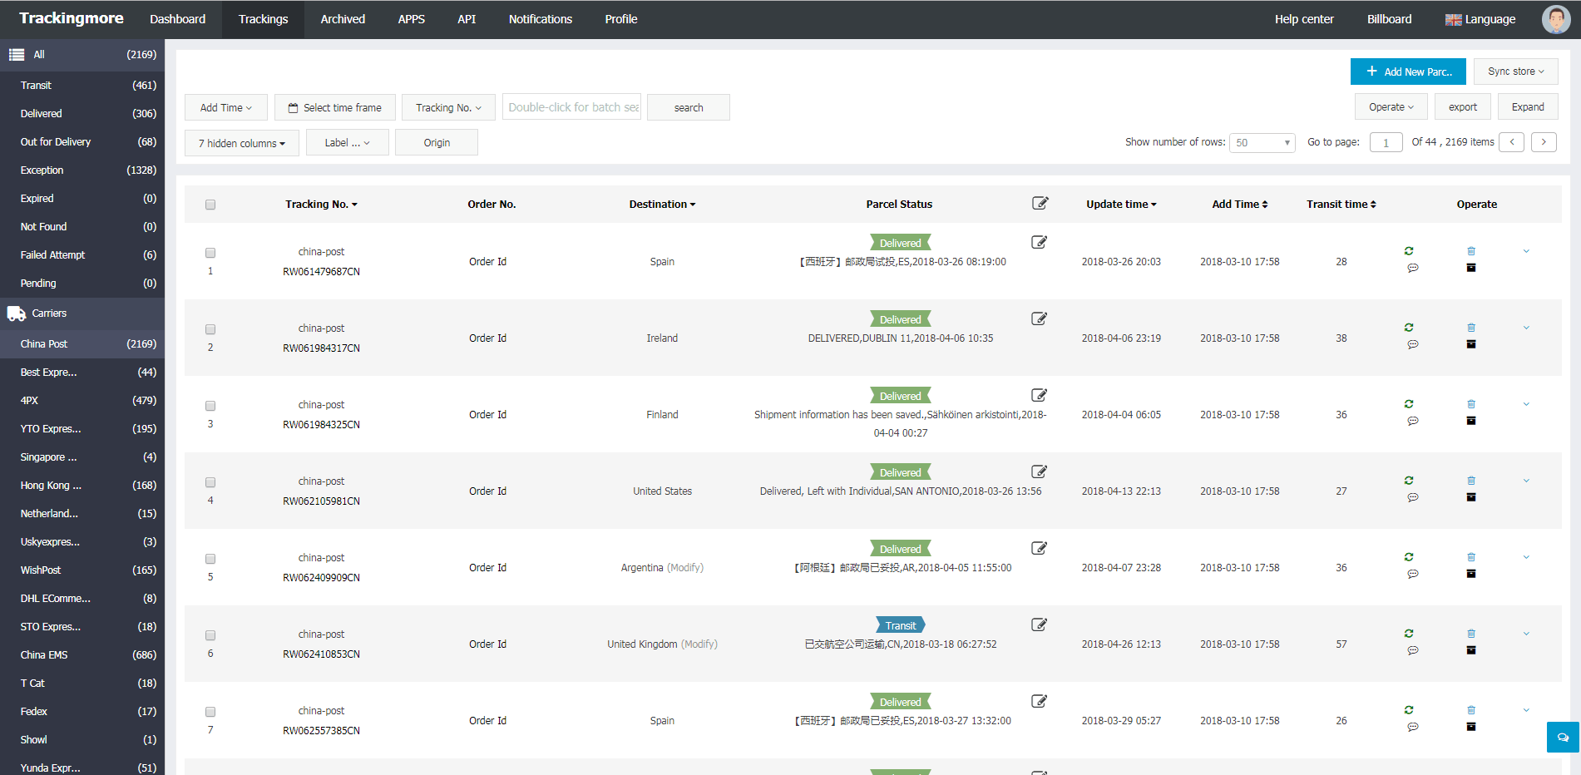Tick the checkbox on the Argentina shipment row
1581x775 pixels.
point(210,559)
